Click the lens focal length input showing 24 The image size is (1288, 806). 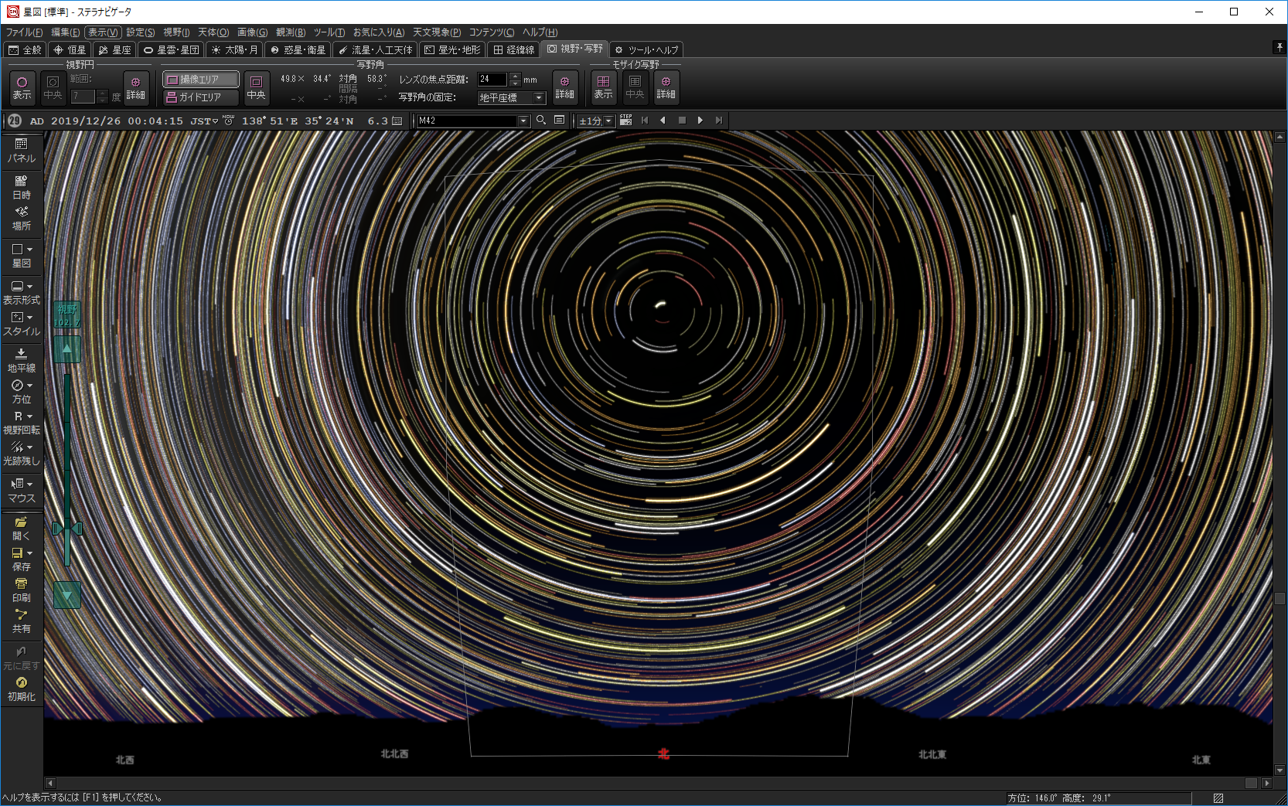(492, 79)
